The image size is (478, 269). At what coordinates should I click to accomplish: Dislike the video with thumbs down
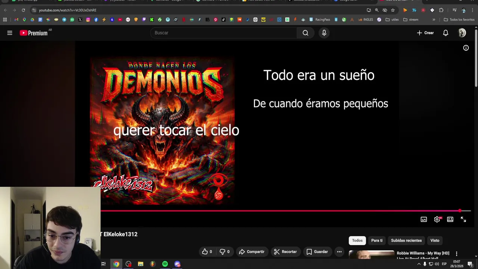click(224, 252)
